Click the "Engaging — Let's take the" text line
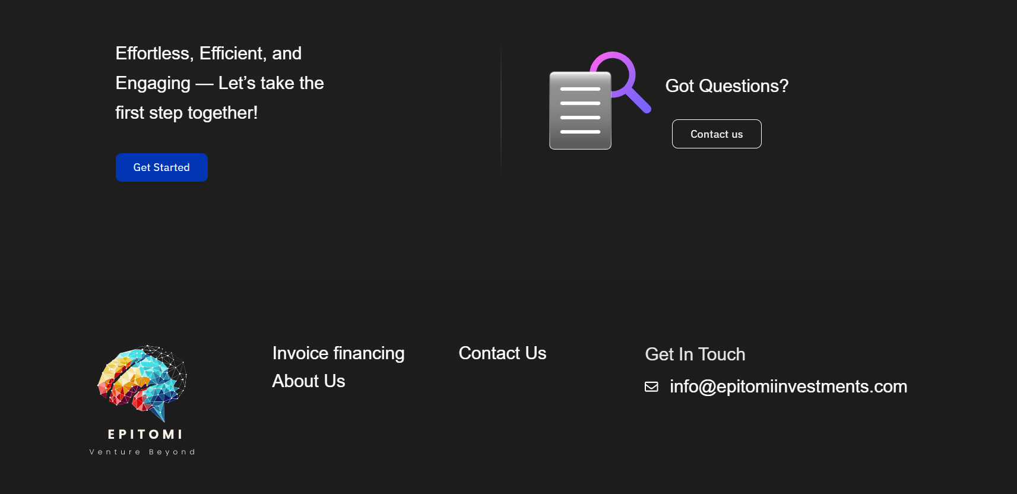Viewport: 1017px width, 494px height. (220, 83)
